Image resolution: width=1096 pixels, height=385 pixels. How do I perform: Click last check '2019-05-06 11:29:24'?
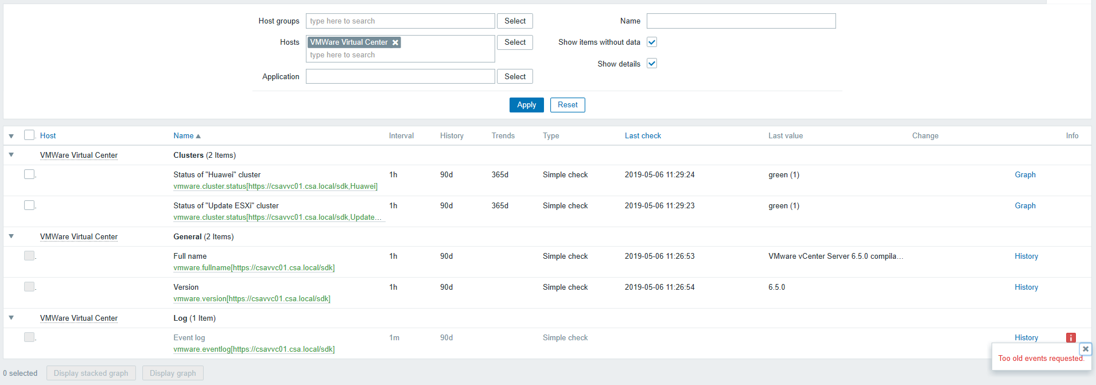[659, 175]
